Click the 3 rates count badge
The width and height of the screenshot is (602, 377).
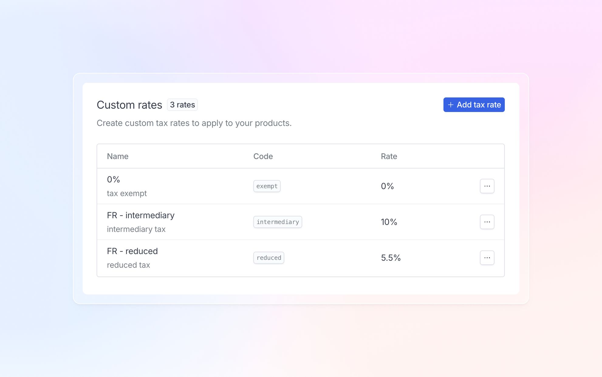click(x=182, y=105)
